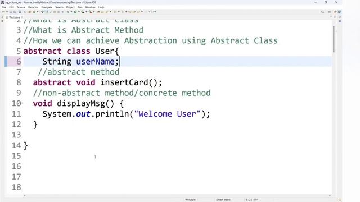Expand the Coverage dropdown arrow
This screenshot has height=202, width=360.
(86, 12)
